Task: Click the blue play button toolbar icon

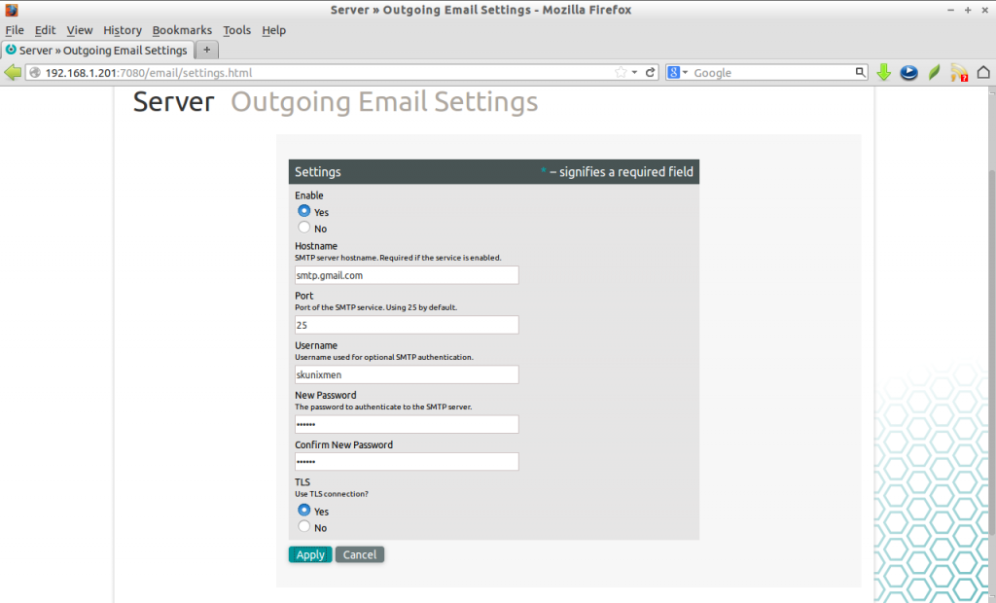Action: click(908, 71)
